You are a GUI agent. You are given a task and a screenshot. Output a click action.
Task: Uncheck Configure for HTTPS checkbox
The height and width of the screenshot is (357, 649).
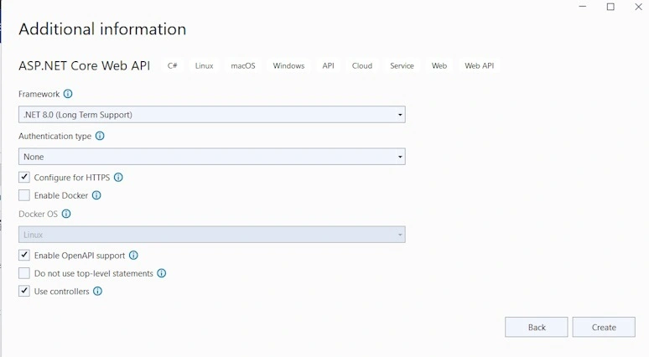coord(24,177)
